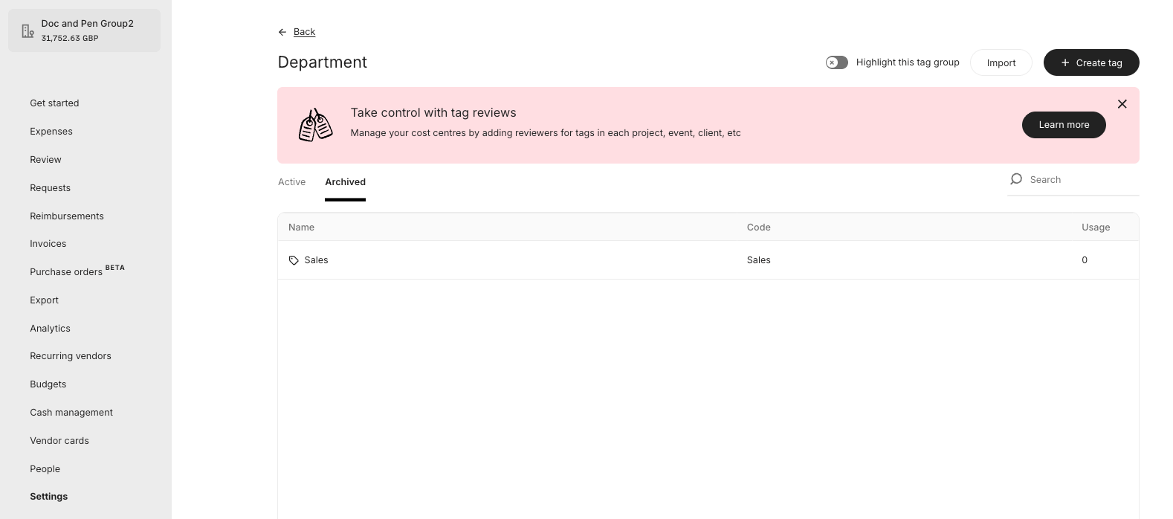Open Purchase orders beta page
The height and width of the screenshot is (519, 1173).
click(x=77, y=271)
